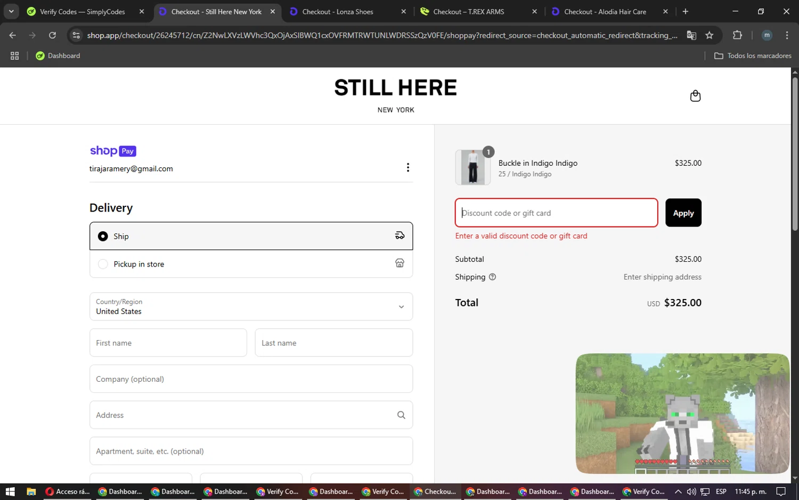
Task: Click the Apply discount button
Action: pyautogui.click(x=683, y=213)
